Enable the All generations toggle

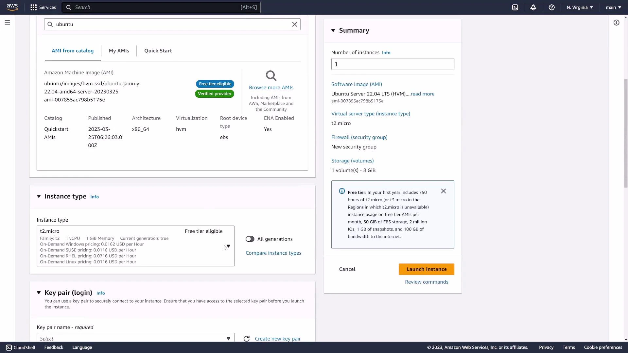tap(250, 239)
